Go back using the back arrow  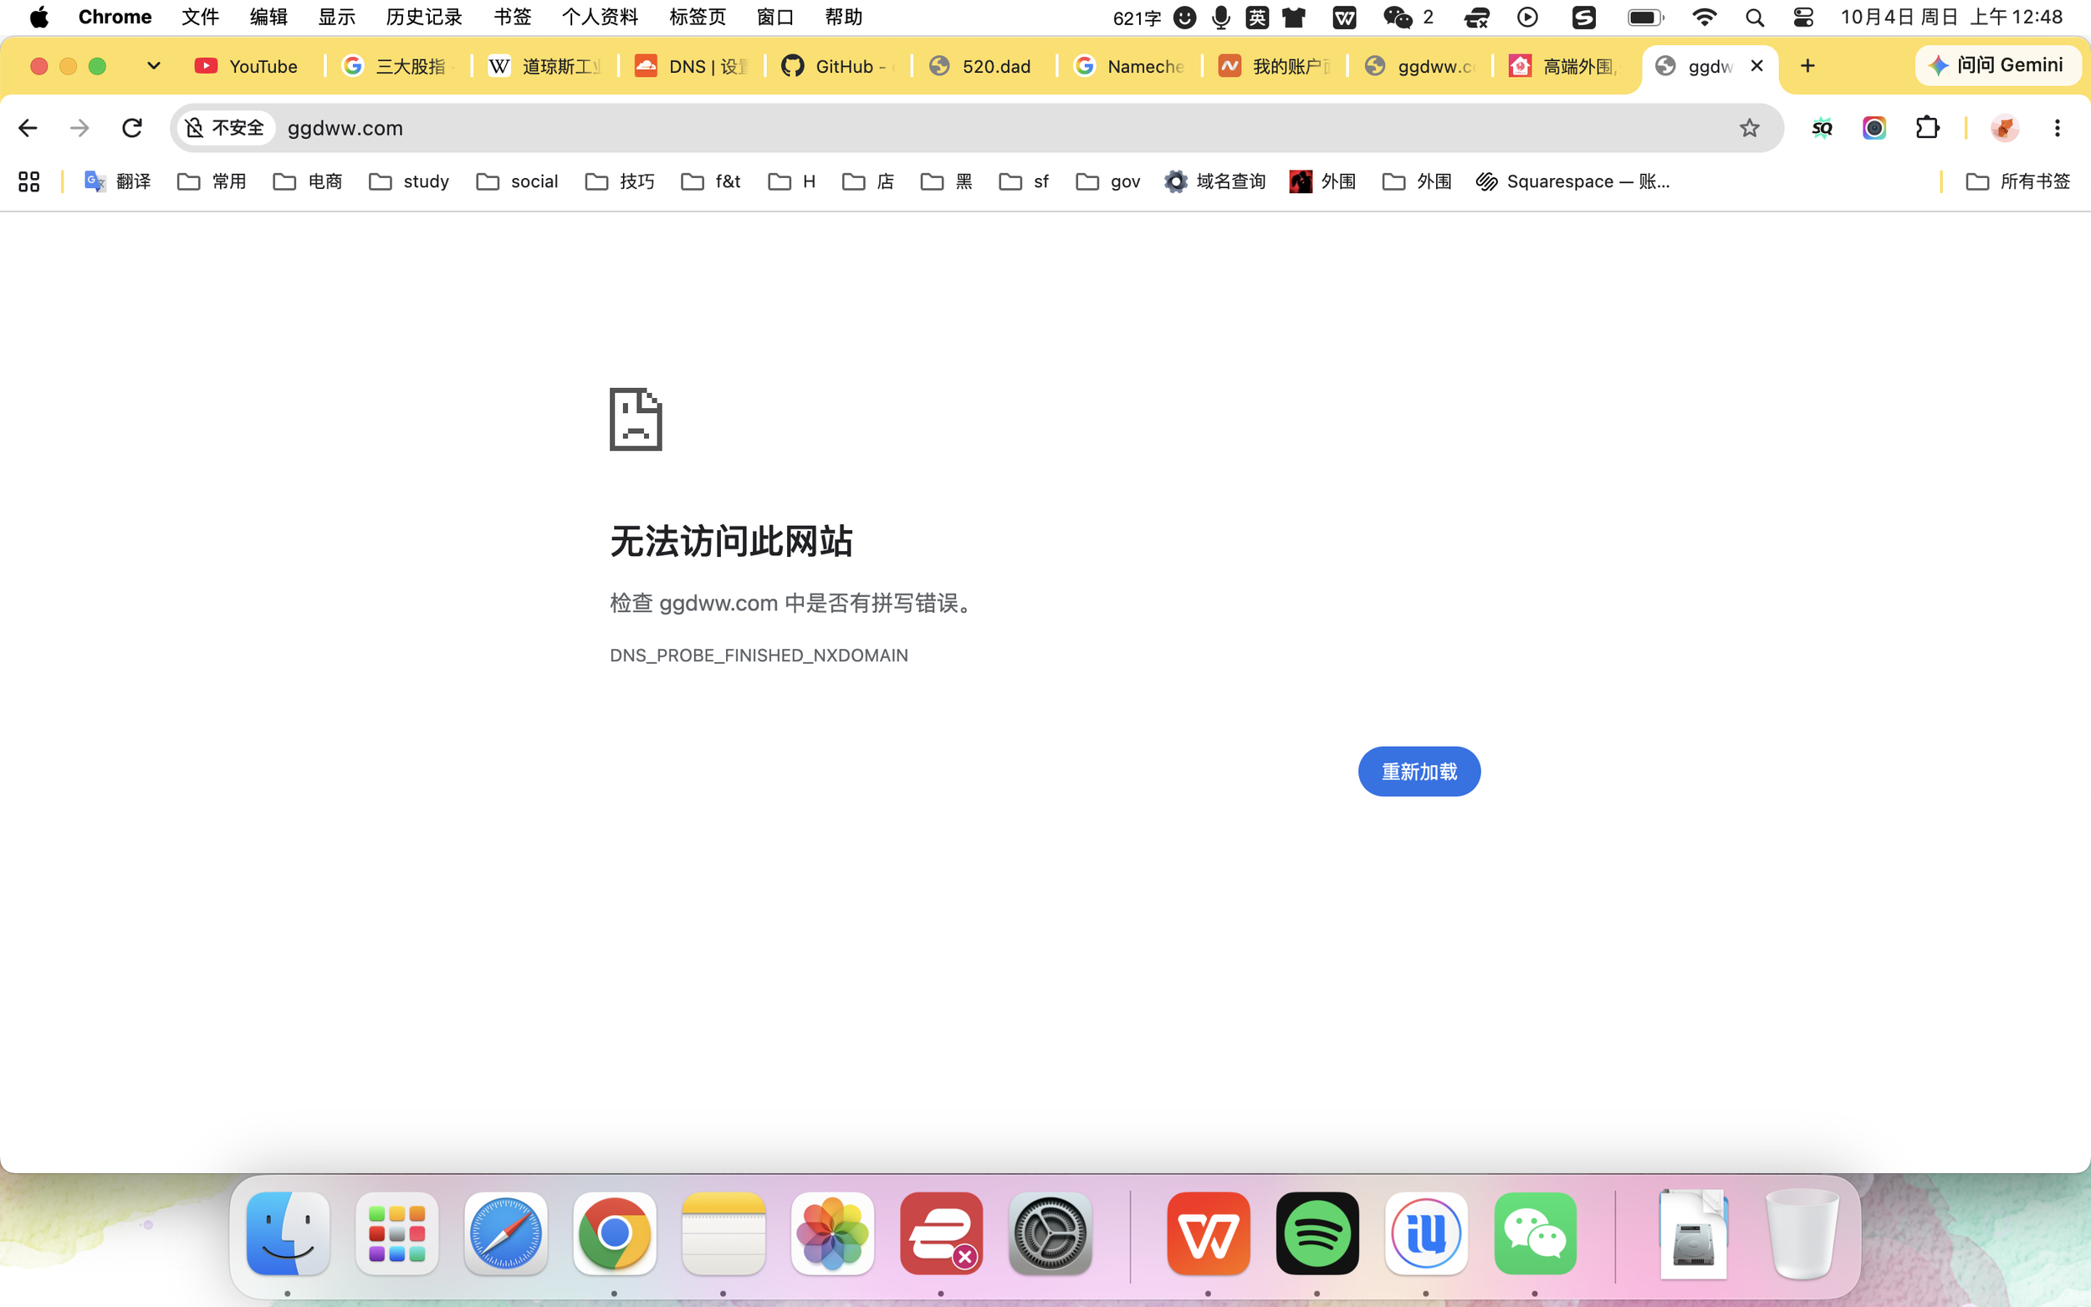point(28,128)
